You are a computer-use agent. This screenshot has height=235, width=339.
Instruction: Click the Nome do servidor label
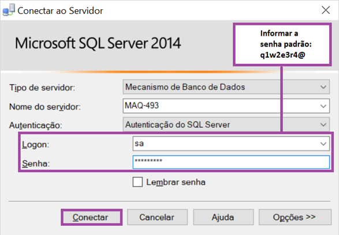coord(44,107)
